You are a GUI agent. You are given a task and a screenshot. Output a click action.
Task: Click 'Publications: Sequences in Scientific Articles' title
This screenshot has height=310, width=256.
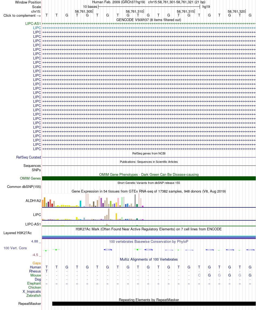coord(149,162)
